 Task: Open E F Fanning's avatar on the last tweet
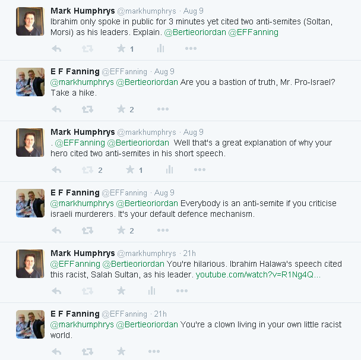click(30, 325)
